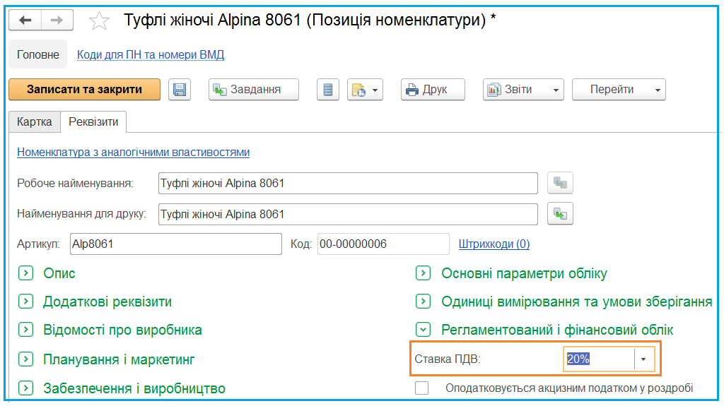Click Записати та закрити button
Screen dimensions: 724x406
pos(85,90)
